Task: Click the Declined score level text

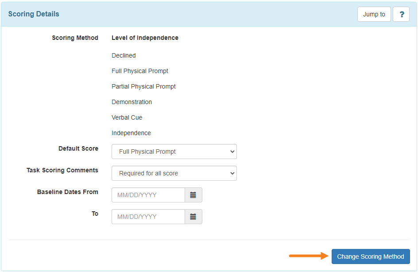Action: tap(124, 55)
